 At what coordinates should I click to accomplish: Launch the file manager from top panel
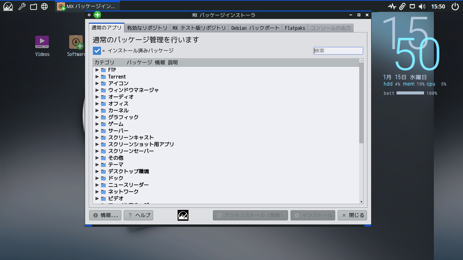[x=33, y=6]
